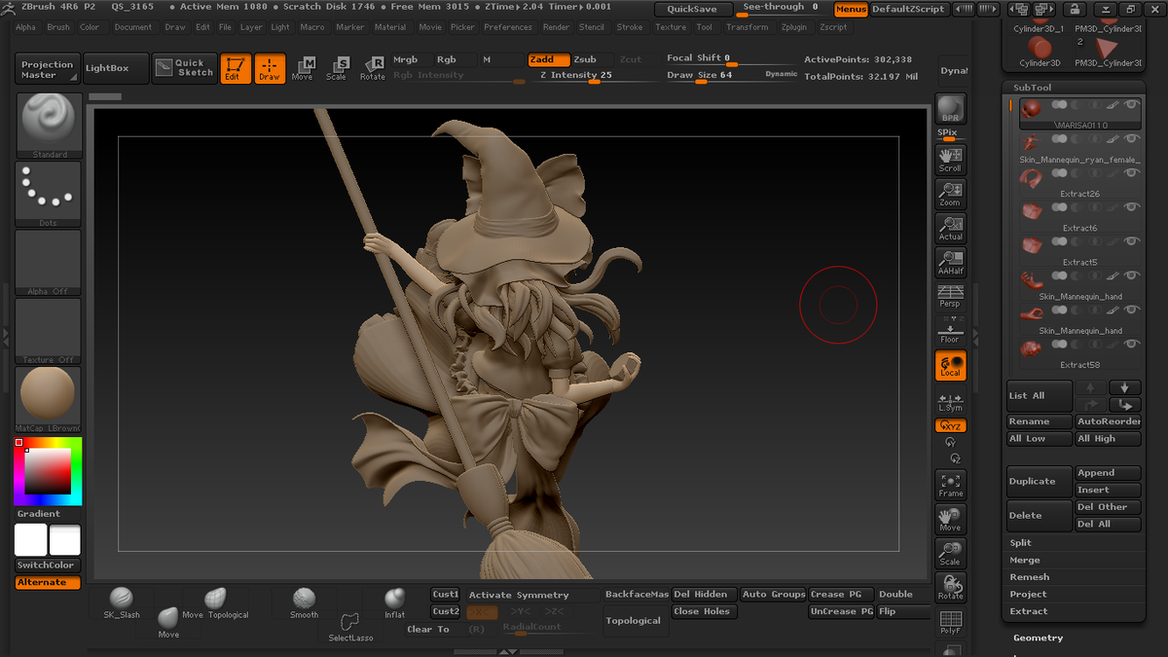The height and width of the screenshot is (657, 1168).
Task: Toggle Persp perspective view
Action: click(951, 297)
